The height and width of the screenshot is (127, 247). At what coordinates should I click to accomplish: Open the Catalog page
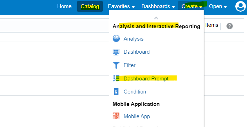coord(90,6)
